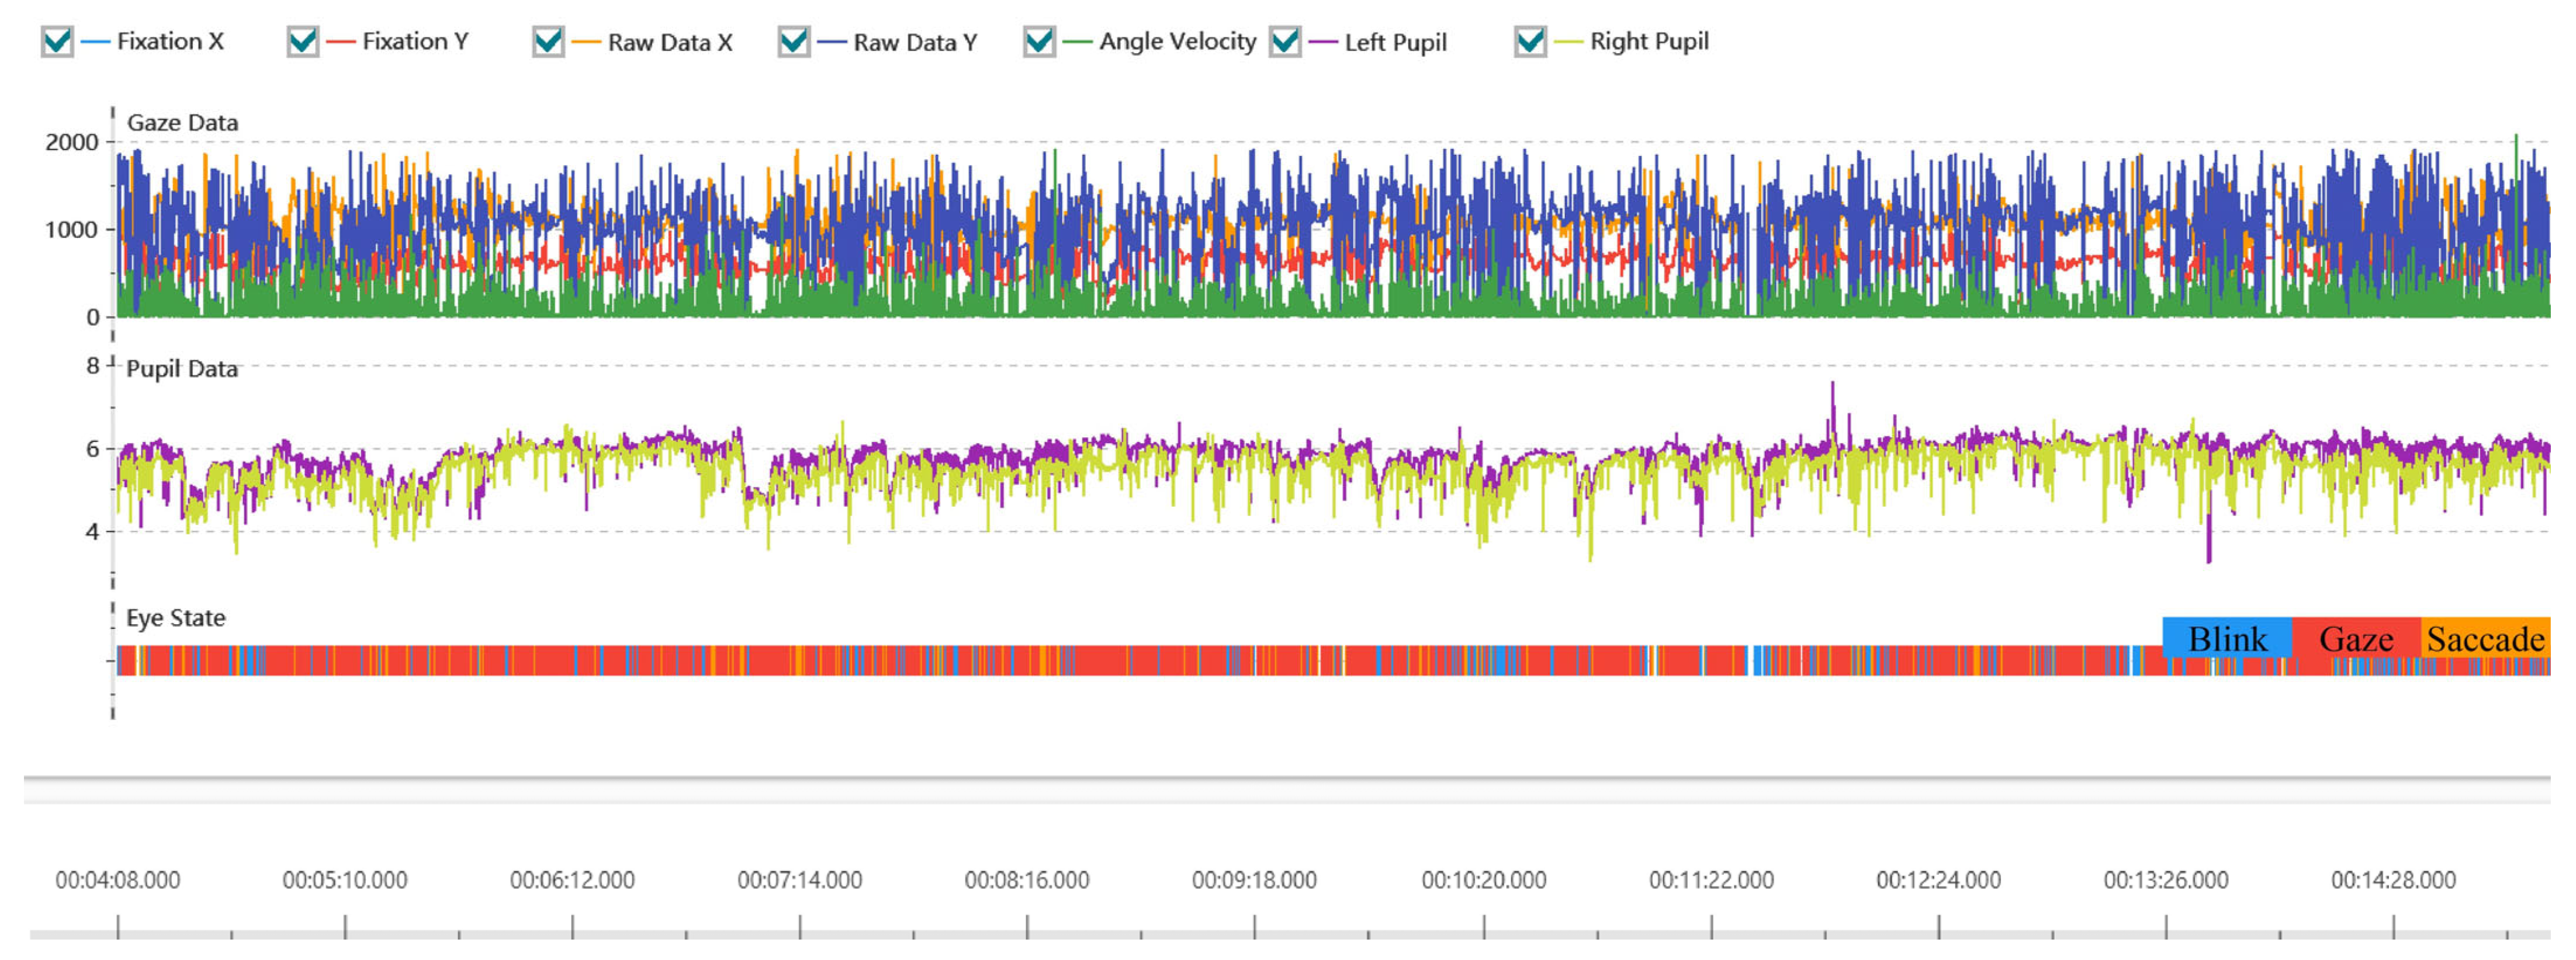The image size is (2576, 960).
Task: Click the 6 axis value in Pupil Data
Action: [92, 450]
